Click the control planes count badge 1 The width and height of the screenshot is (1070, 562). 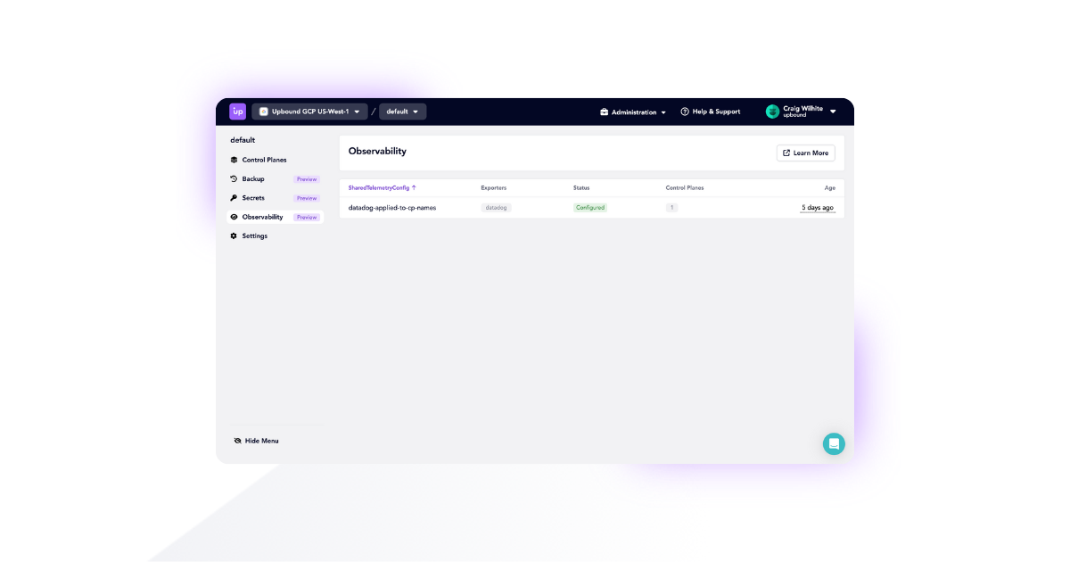tap(672, 208)
